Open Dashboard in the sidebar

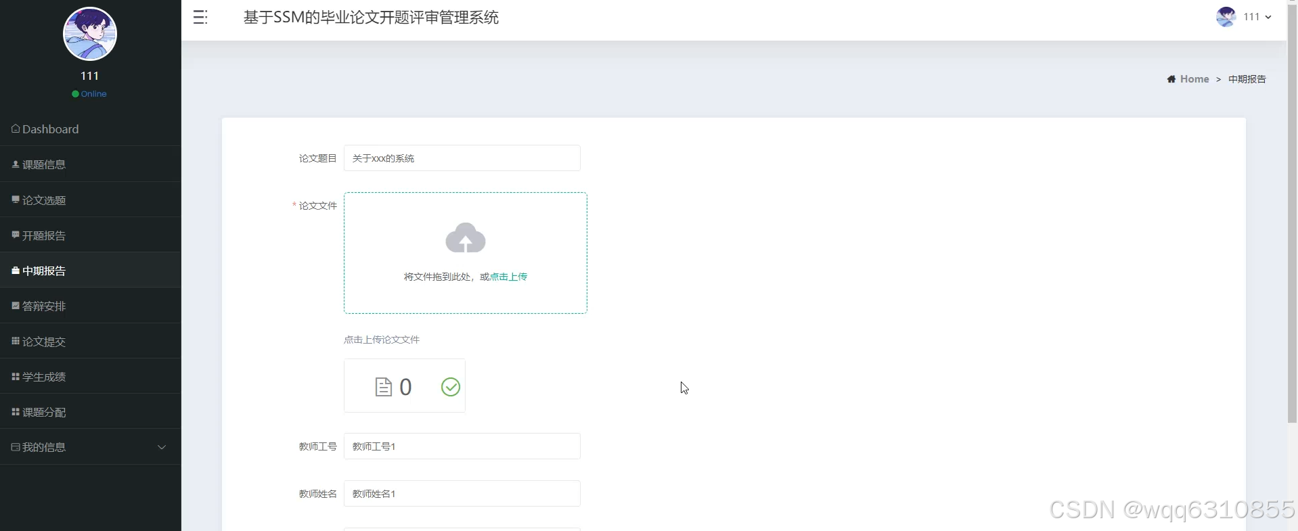tap(91, 129)
